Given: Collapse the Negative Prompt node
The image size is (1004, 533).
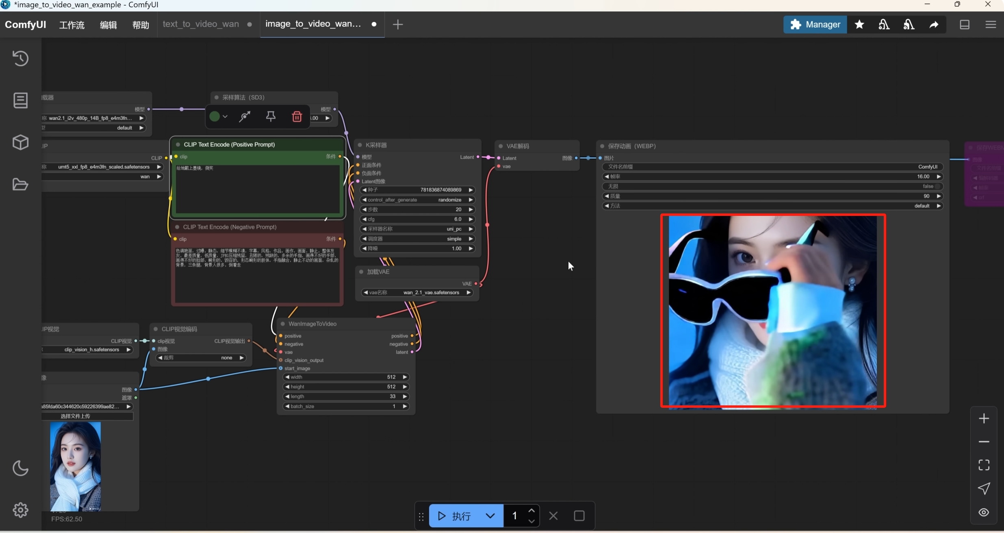Looking at the screenshot, I should tap(177, 227).
